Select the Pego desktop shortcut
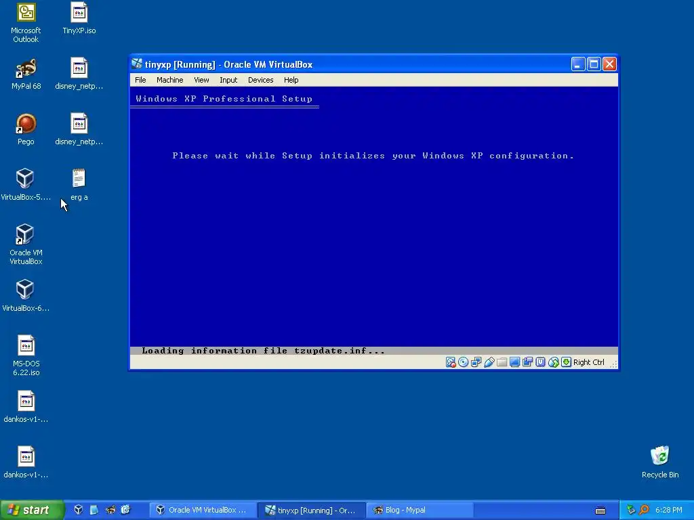 pyautogui.click(x=26, y=130)
